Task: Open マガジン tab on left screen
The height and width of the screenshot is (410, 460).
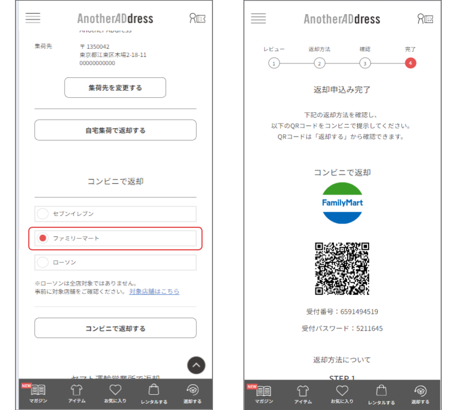Action: coord(38,393)
